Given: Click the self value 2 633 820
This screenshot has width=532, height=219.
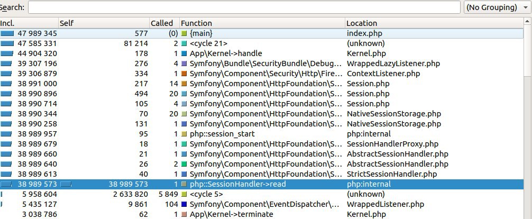Looking at the screenshot, I should pos(131,194).
